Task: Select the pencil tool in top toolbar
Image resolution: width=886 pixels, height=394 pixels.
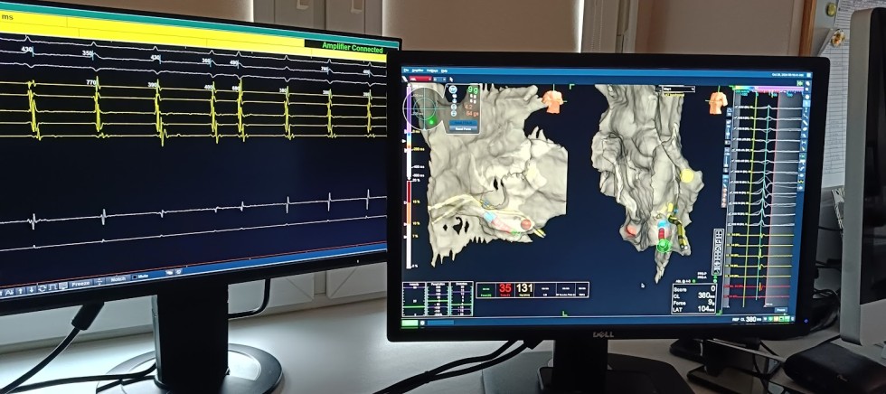Action: coord(405,79)
